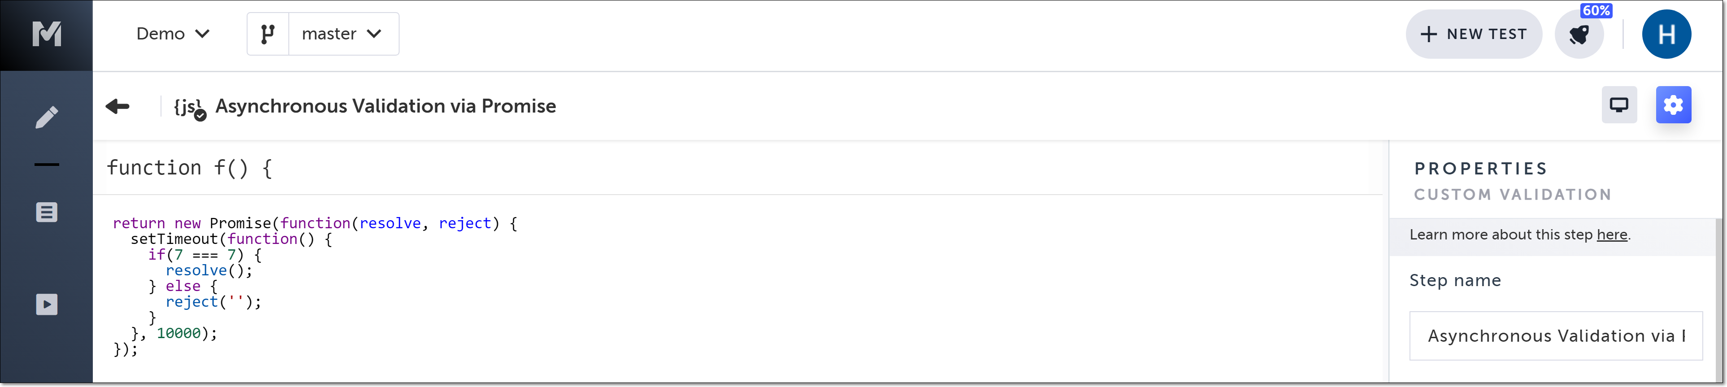Click the git branch icon

tap(267, 34)
